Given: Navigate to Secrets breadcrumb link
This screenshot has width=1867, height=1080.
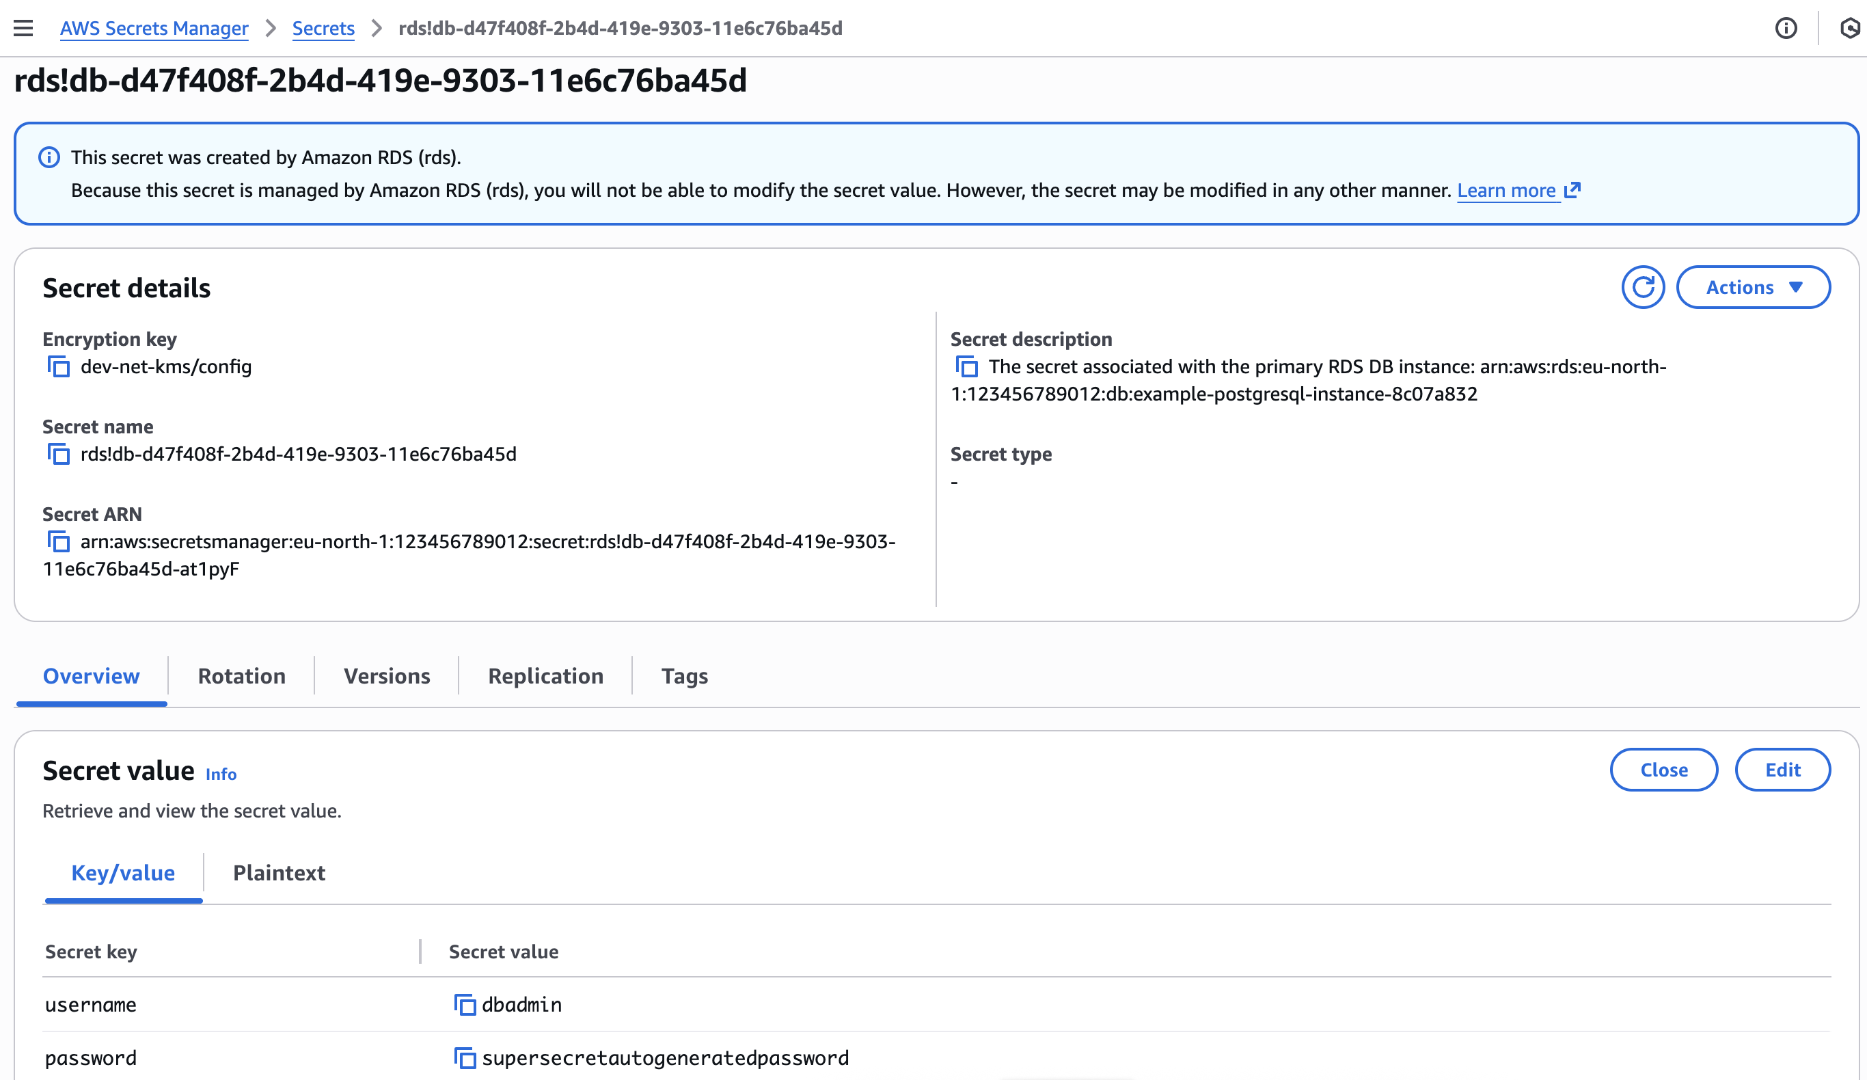Looking at the screenshot, I should [x=323, y=28].
